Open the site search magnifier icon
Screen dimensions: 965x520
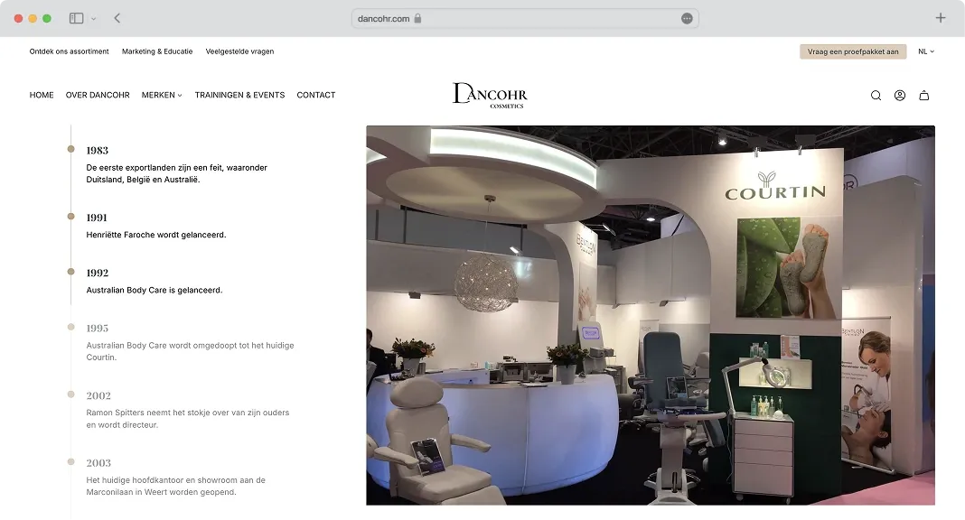coord(876,96)
